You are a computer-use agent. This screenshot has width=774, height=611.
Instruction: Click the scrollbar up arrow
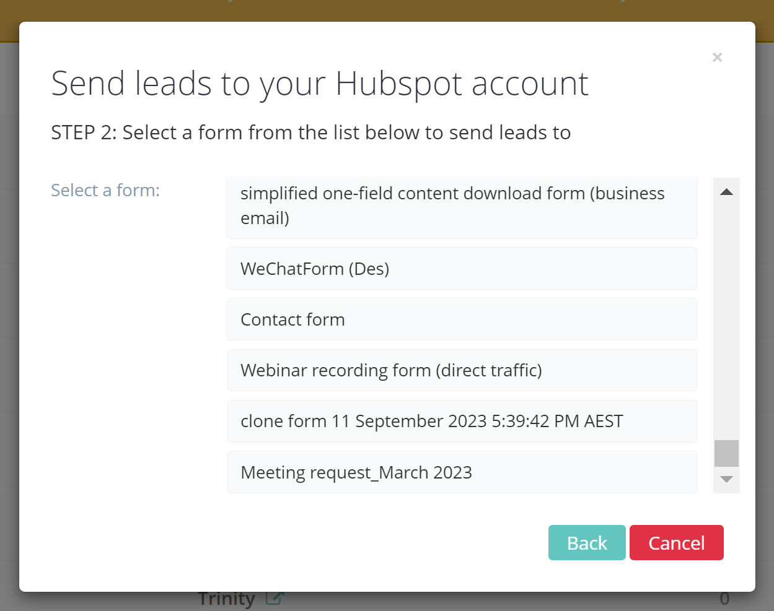[x=726, y=192]
